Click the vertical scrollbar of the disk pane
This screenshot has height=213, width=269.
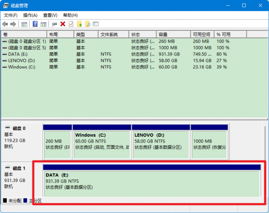tap(265, 143)
